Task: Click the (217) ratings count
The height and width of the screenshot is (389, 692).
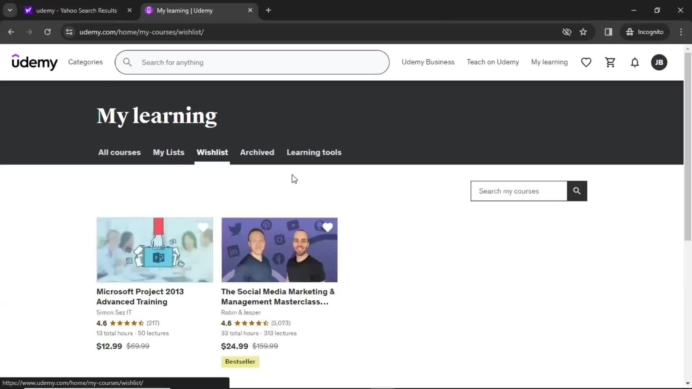Action: (153, 323)
